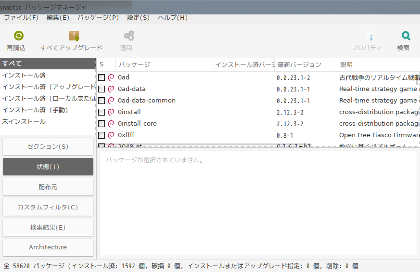This screenshot has height=272, width=420.
Task: Open the ヘルプ(H) menu
Action: (x=173, y=18)
